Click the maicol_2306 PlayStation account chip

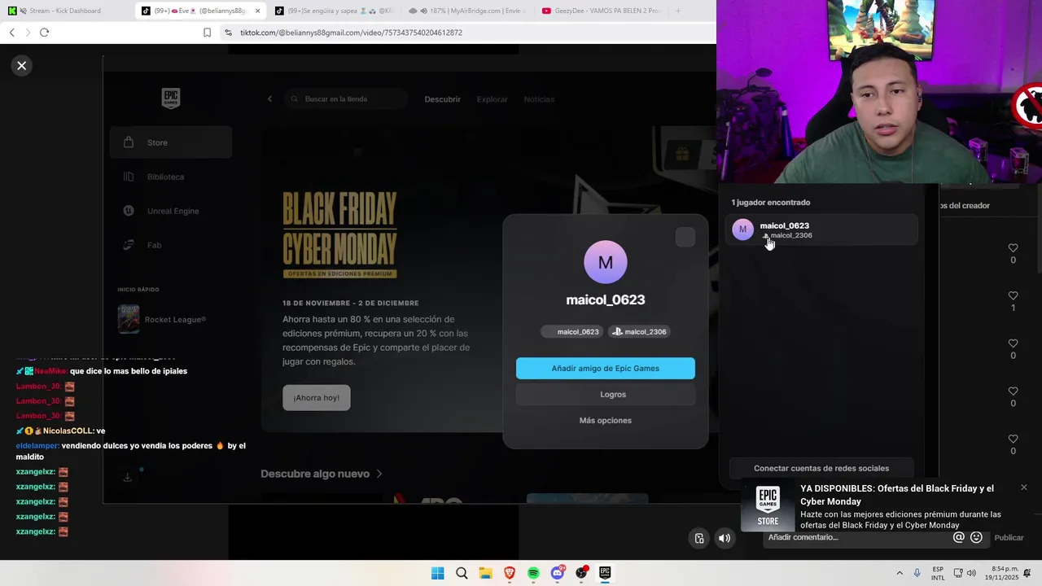[x=639, y=331]
